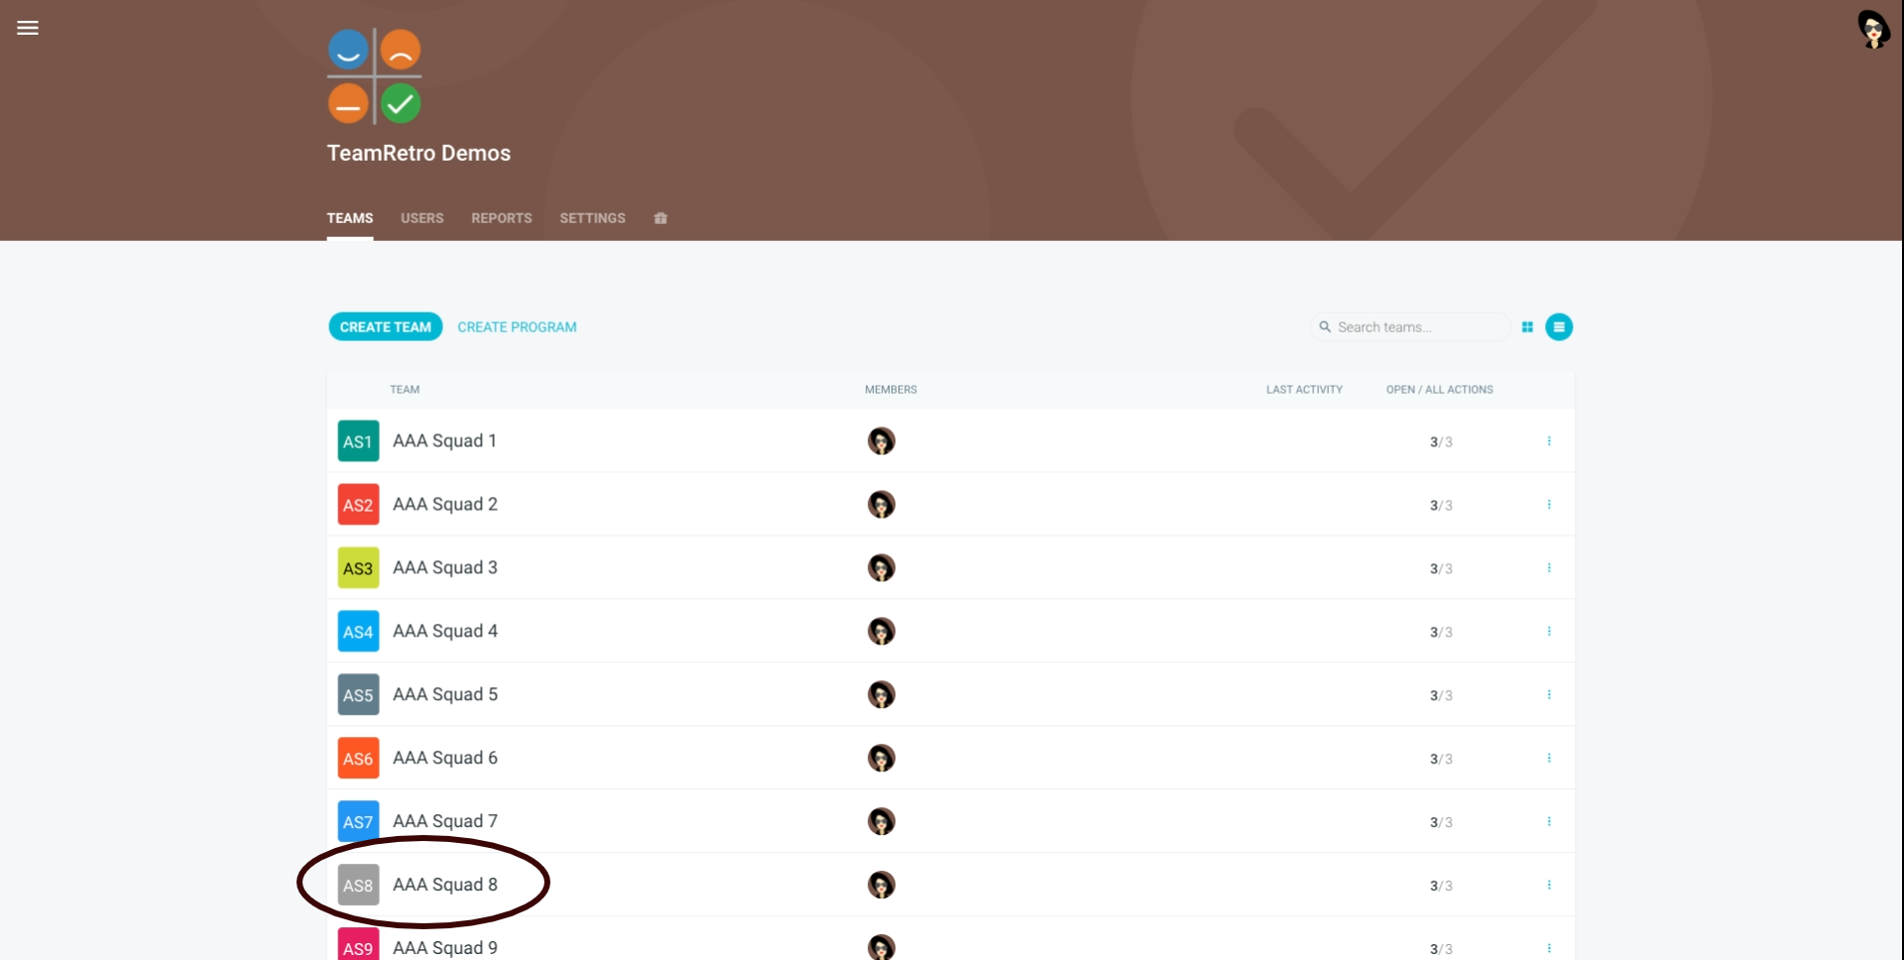This screenshot has height=960, width=1904.
Task: Switch to the SETTINGS tab
Action: (592, 218)
